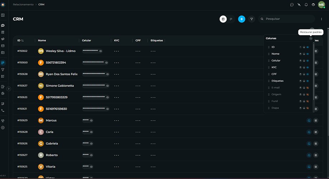Viewport: 329px width, 179px height.
Task: Open the conversations chat icon in sidebar
Action: (3, 25)
